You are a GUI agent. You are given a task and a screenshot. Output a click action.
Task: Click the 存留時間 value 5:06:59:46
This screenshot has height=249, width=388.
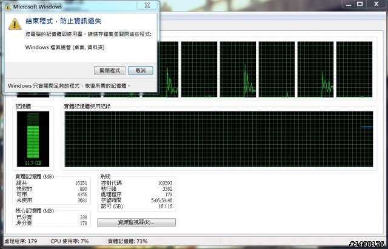(x=162, y=201)
